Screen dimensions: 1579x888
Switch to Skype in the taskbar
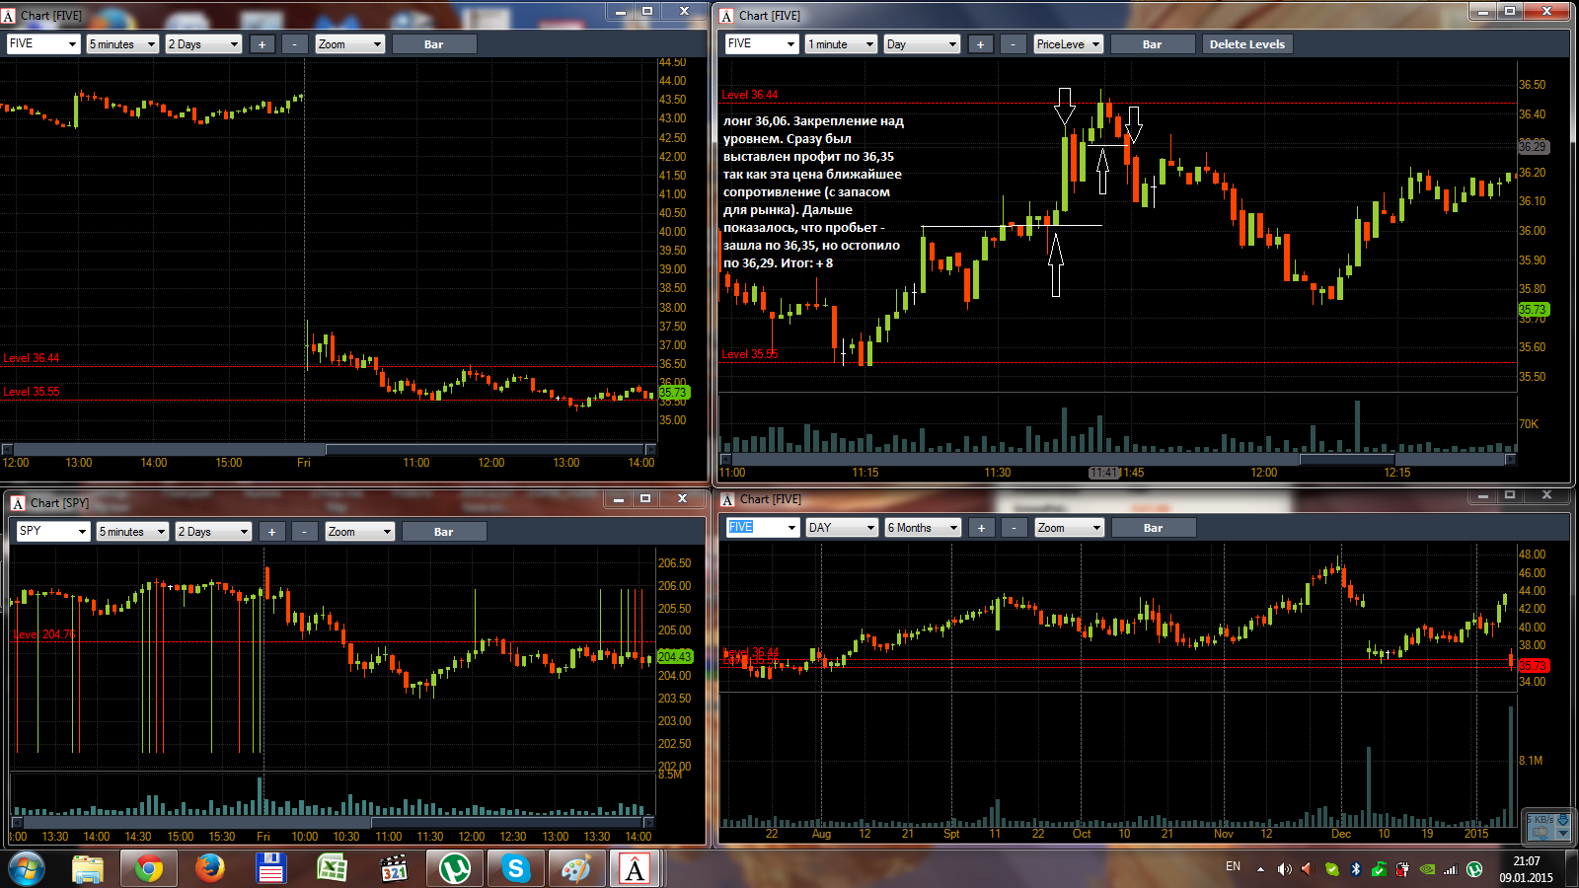click(x=516, y=869)
